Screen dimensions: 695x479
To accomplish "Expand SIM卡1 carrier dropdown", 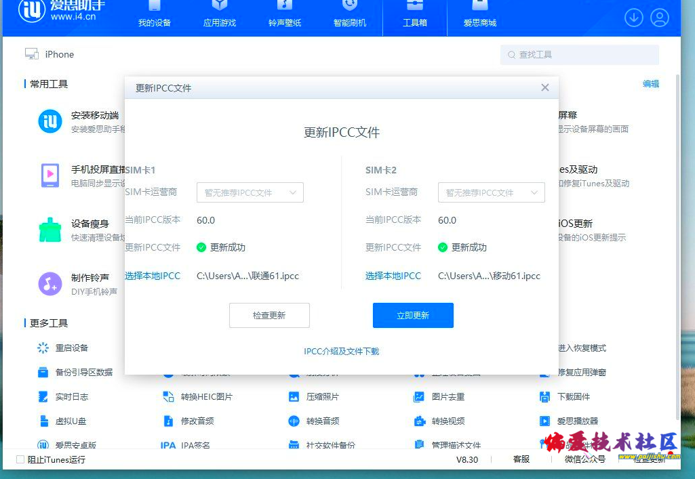I will point(250,192).
